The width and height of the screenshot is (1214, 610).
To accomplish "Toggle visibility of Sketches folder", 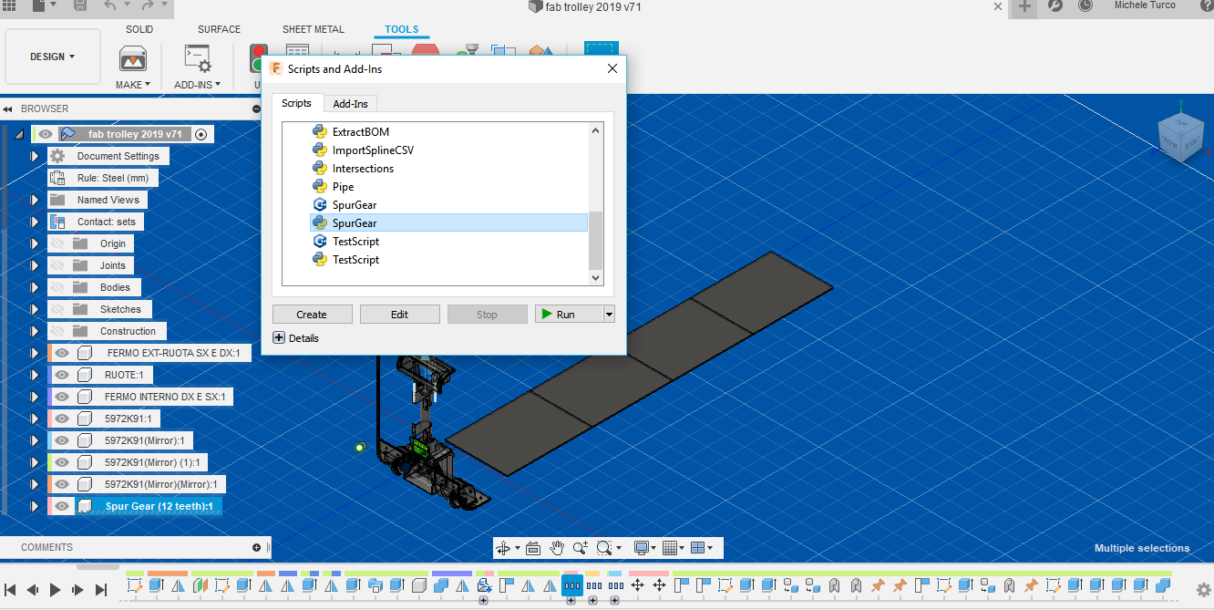I will click(57, 309).
